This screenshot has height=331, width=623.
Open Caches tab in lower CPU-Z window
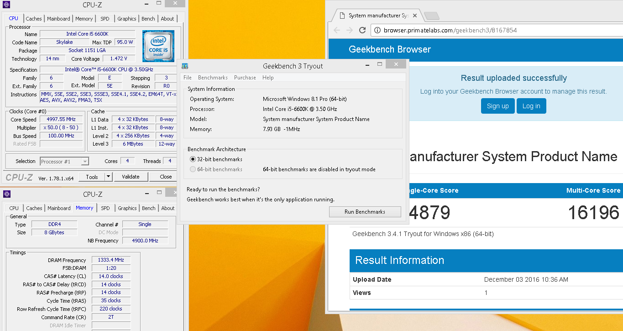click(x=34, y=208)
